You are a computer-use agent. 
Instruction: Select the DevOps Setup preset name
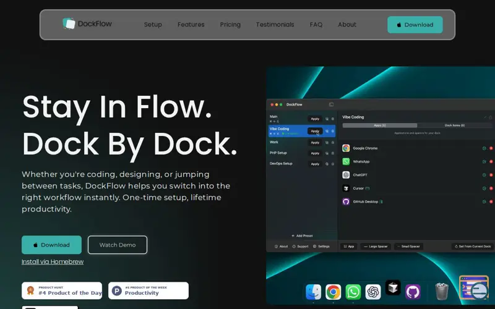pos(281,164)
